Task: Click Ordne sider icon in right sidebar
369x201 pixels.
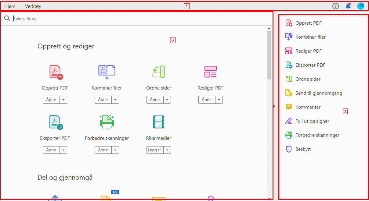Action: click(x=288, y=79)
